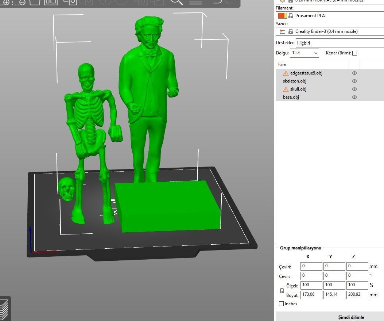Click the Şimdi dilimle slice button
The width and height of the screenshot is (384, 321).
tap(330, 317)
